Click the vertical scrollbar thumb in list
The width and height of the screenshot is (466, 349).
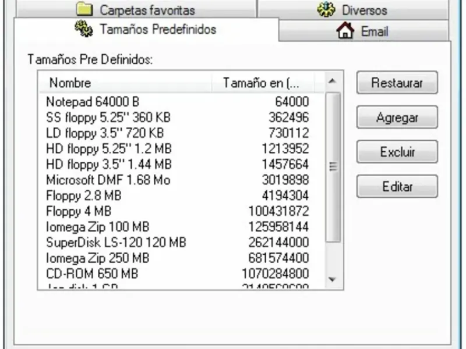[333, 166]
